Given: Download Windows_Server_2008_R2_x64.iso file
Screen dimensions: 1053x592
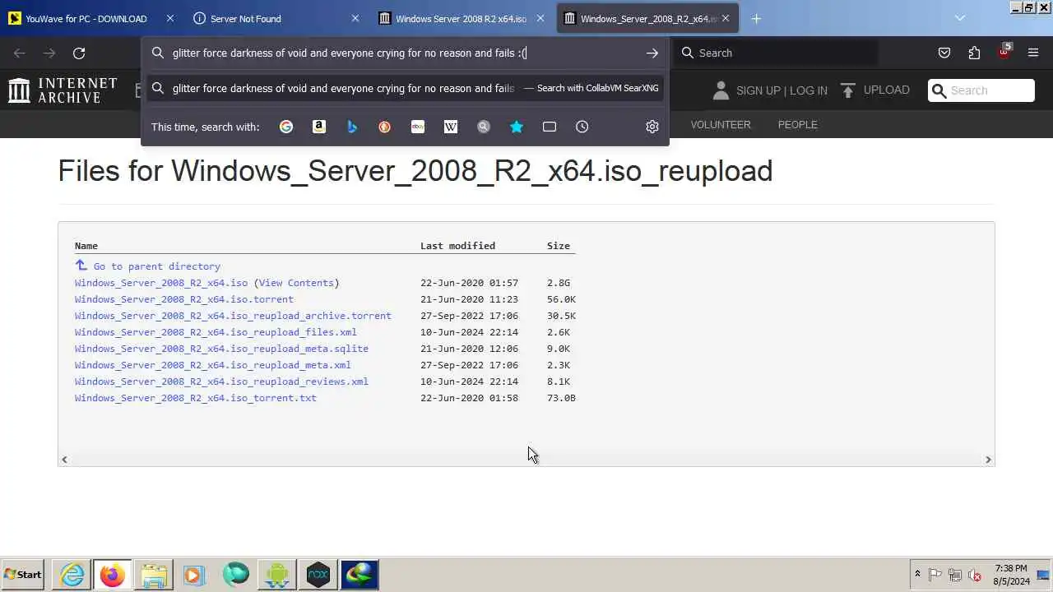Looking at the screenshot, I should tap(161, 283).
